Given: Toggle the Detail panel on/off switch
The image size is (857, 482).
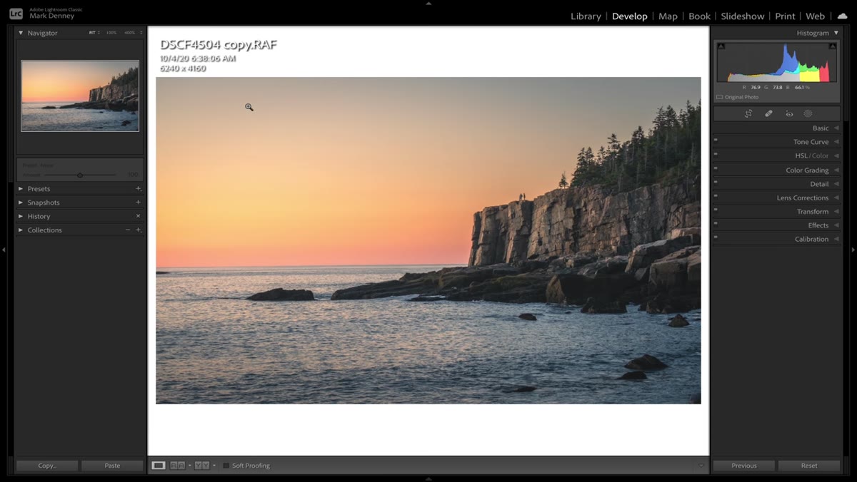Looking at the screenshot, I should coord(716,183).
